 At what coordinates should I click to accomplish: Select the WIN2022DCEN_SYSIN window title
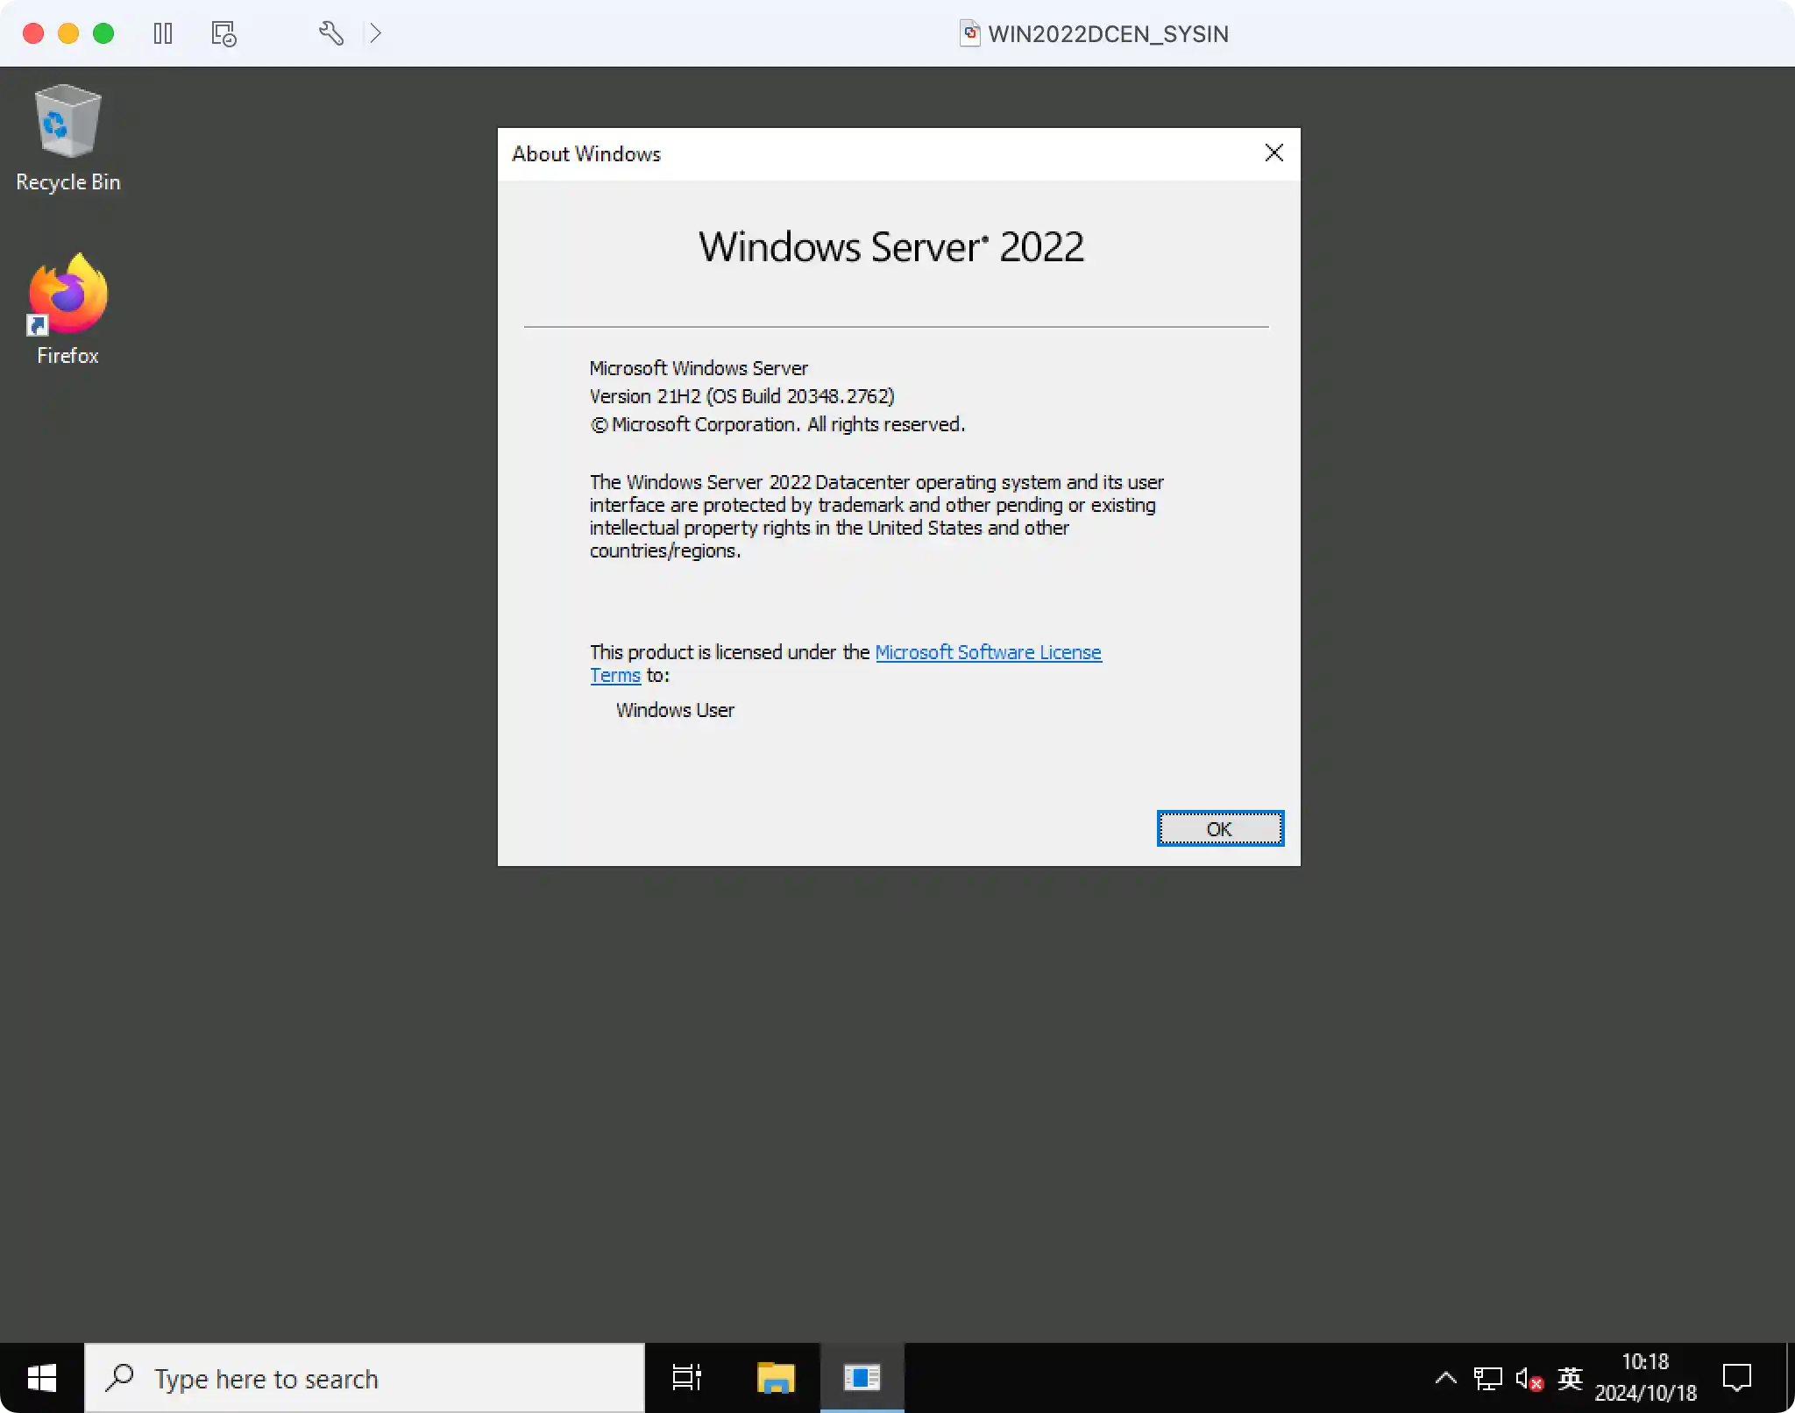coord(1094,32)
